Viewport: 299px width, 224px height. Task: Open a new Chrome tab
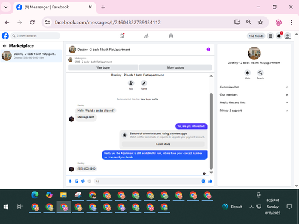(x=103, y=7)
